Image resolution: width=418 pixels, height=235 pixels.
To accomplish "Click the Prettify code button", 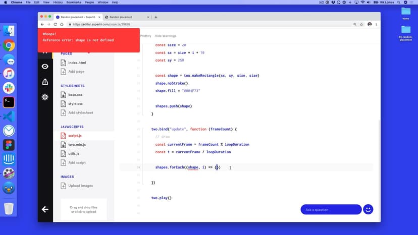I will [145, 36].
